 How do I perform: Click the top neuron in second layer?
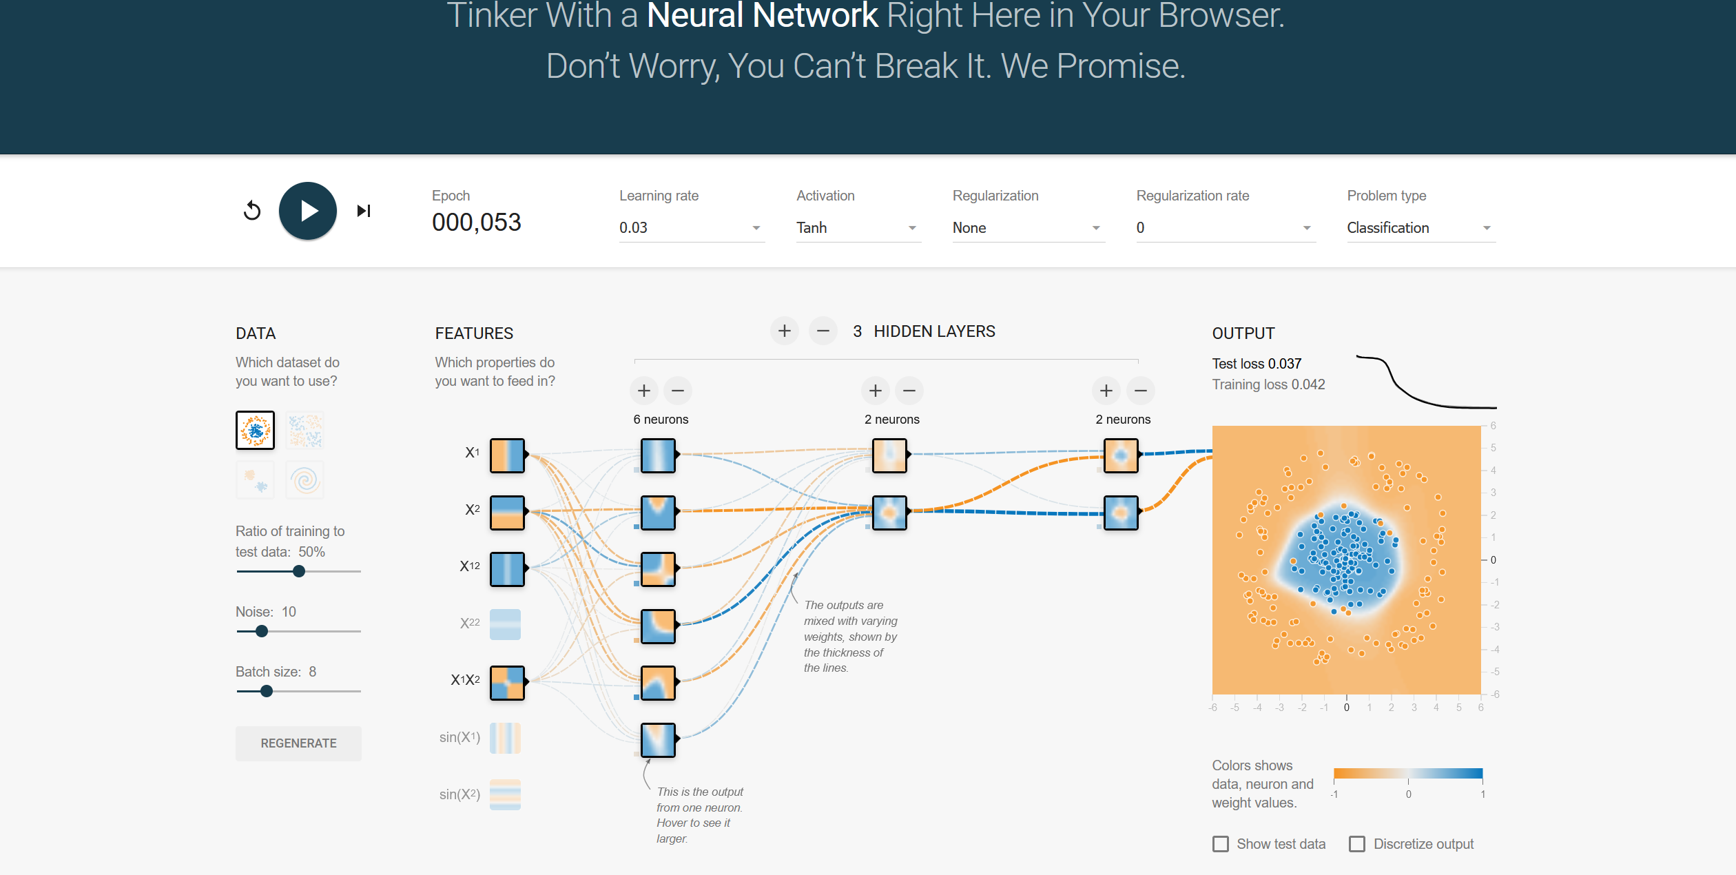(889, 455)
